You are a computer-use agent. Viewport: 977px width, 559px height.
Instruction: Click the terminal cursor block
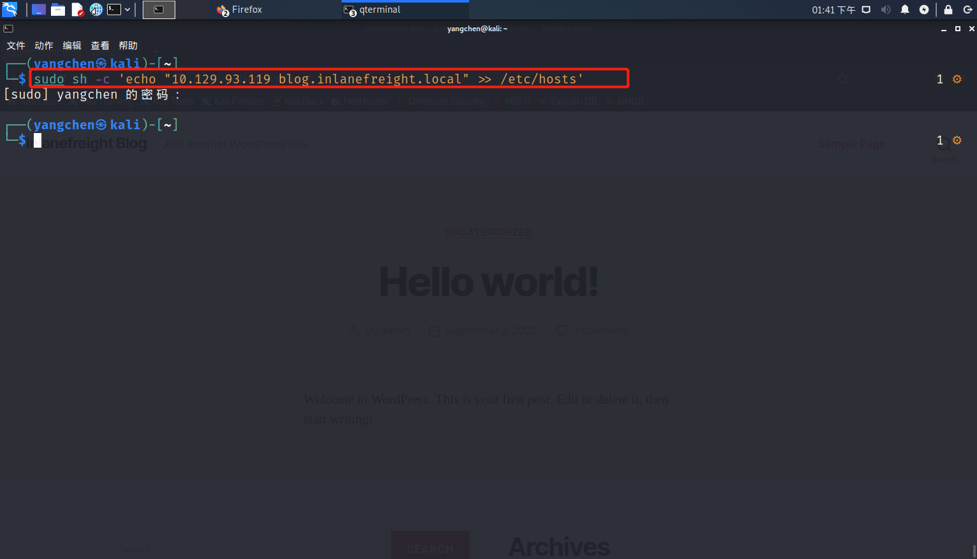pyautogui.click(x=38, y=140)
